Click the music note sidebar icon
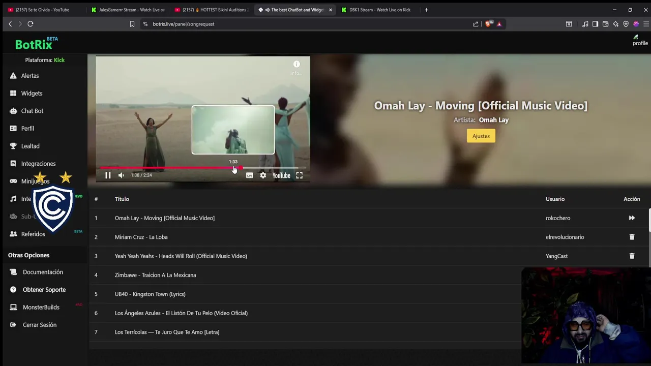Viewport: 651px width, 366px height. (13, 199)
